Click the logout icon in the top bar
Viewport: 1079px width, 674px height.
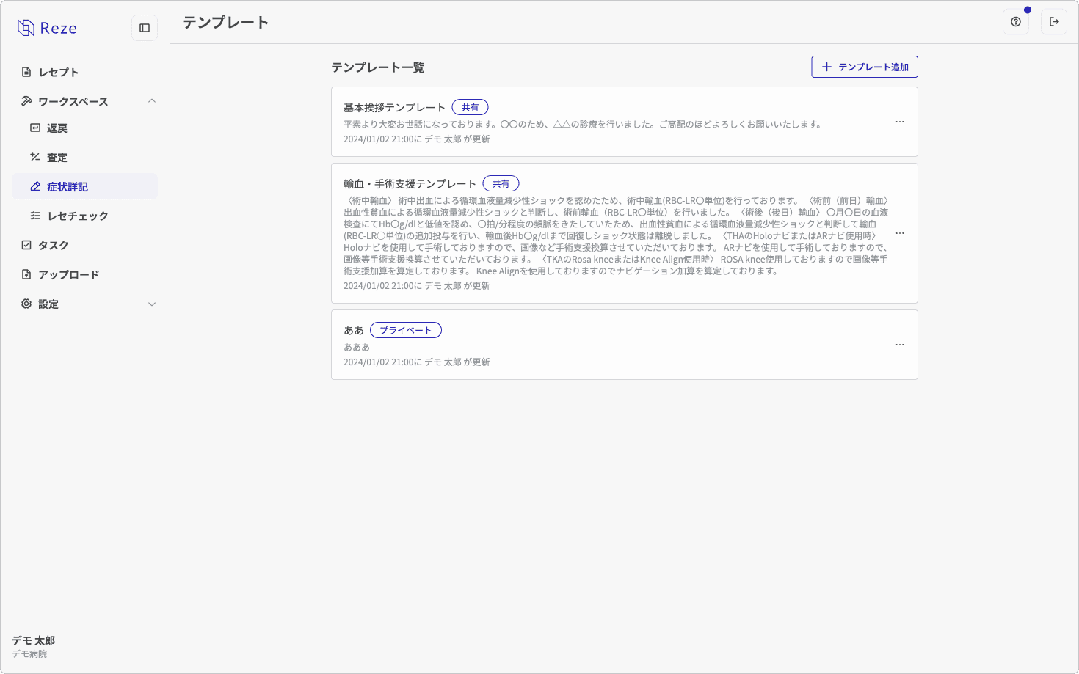[1054, 21]
